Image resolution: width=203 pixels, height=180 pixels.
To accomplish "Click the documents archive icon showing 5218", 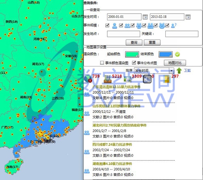I will click(x=108, y=79).
